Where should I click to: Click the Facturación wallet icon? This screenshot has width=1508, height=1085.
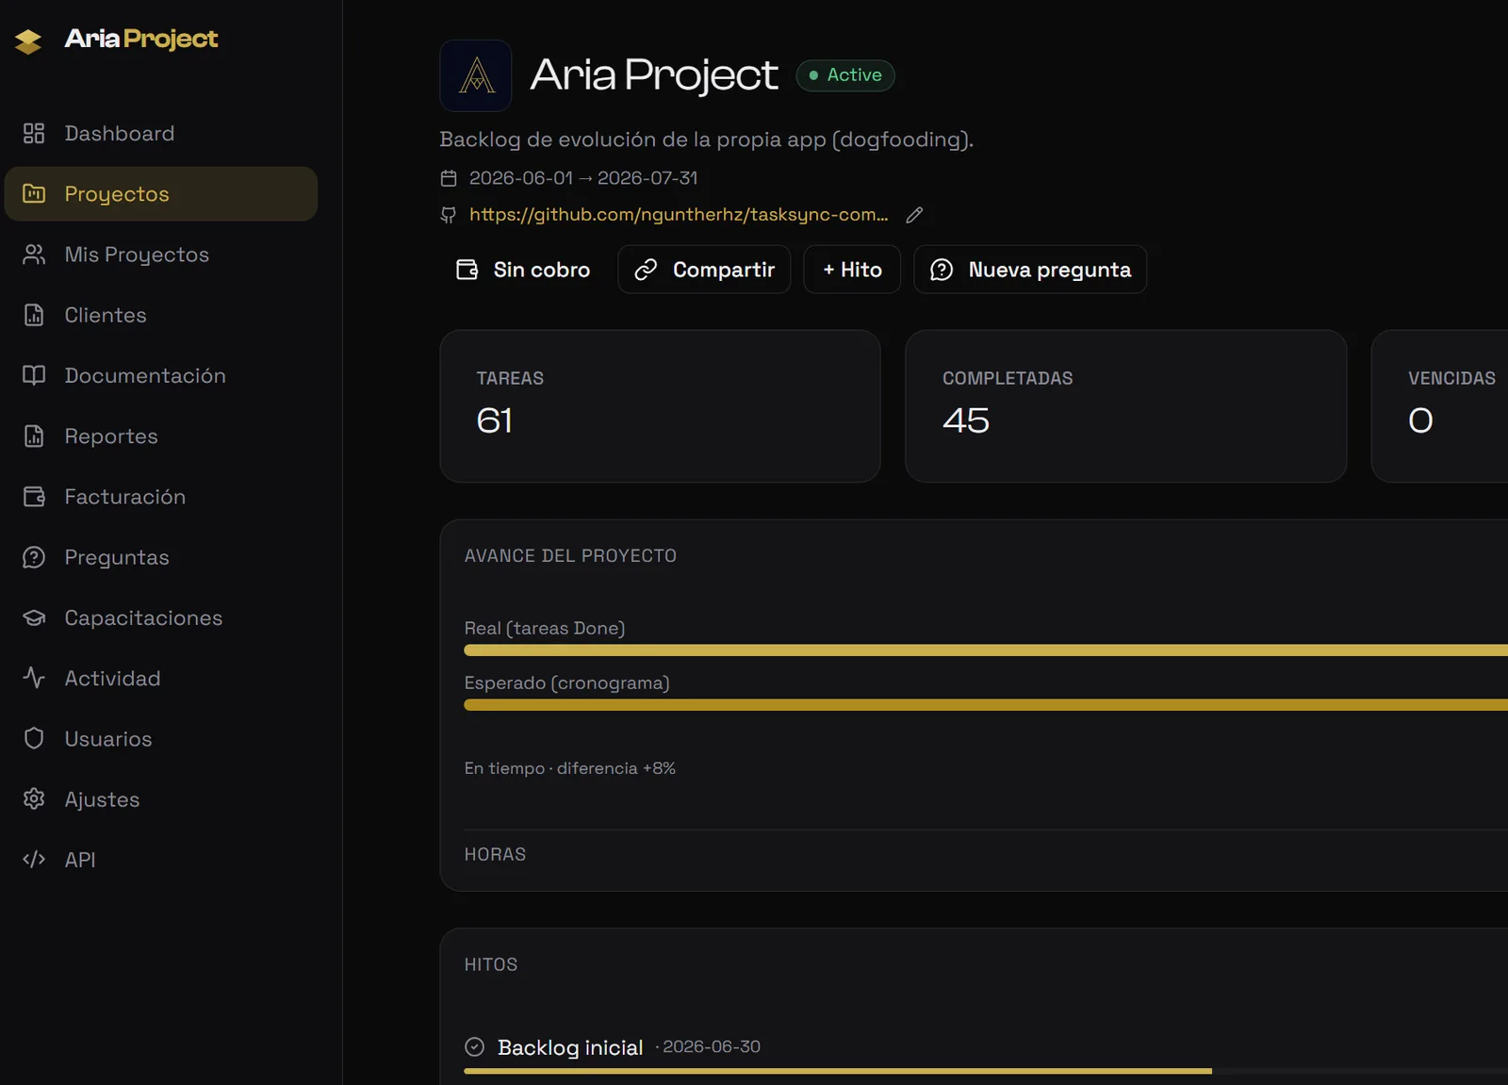point(34,497)
